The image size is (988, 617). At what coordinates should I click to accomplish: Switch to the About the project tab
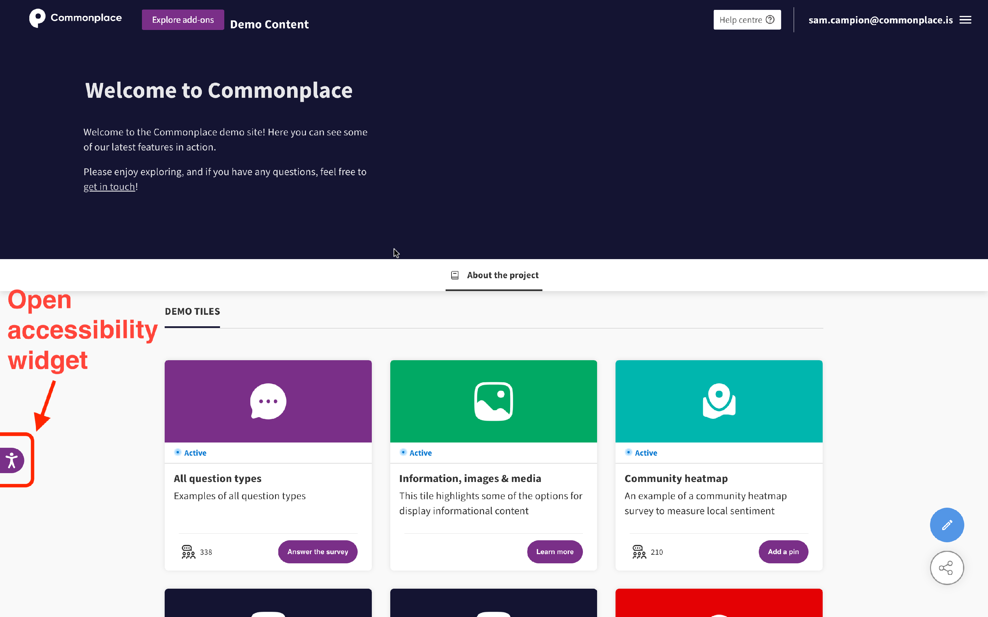(502, 275)
